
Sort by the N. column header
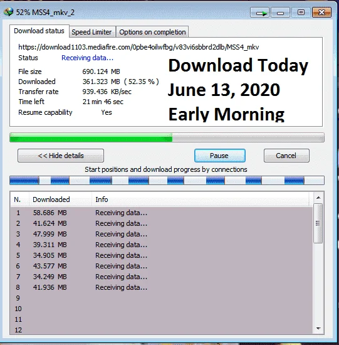[x=19, y=199]
